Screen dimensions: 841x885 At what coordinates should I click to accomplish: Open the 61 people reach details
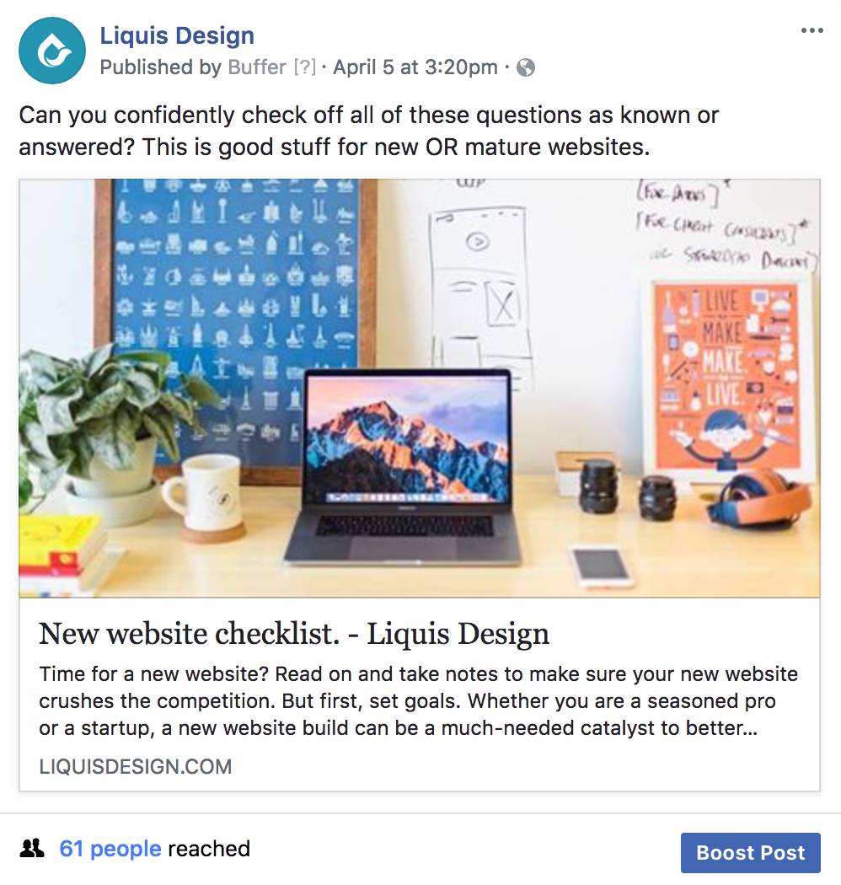tap(110, 848)
